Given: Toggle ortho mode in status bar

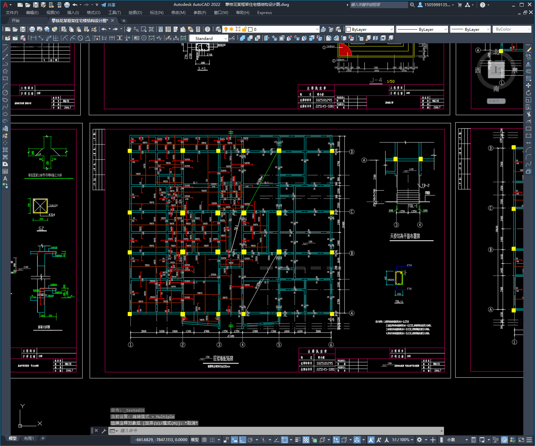Looking at the screenshot, I should 242,440.
